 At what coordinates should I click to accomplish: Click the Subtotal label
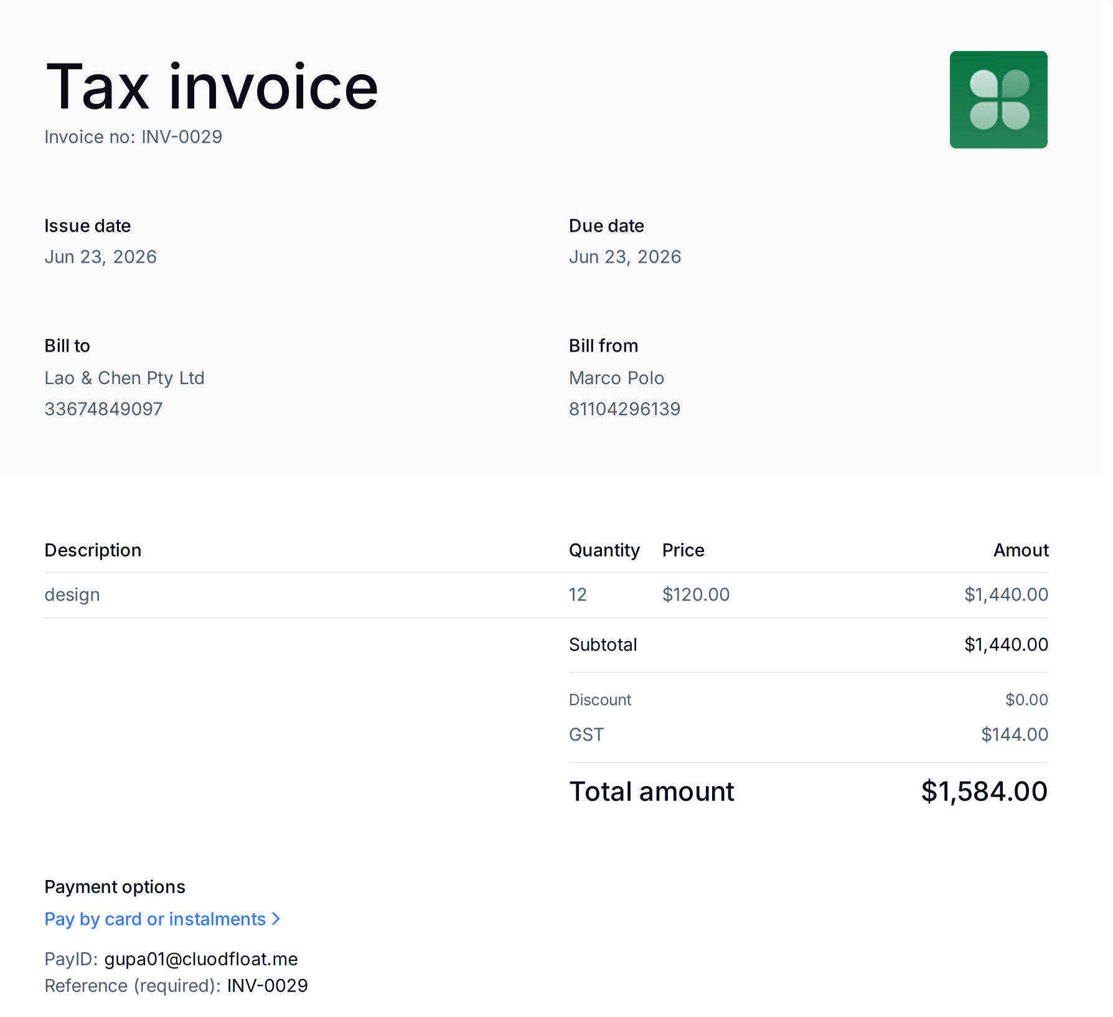[x=603, y=645]
